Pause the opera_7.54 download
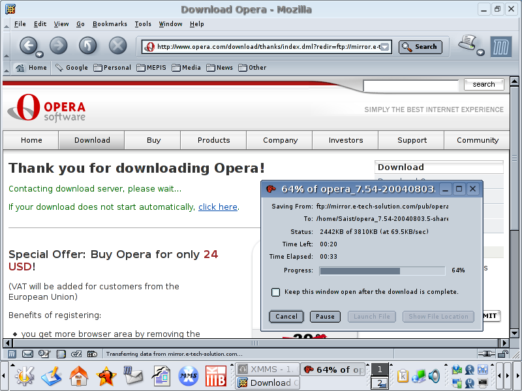The width and height of the screenshot is (522, 391). point(324,316)
